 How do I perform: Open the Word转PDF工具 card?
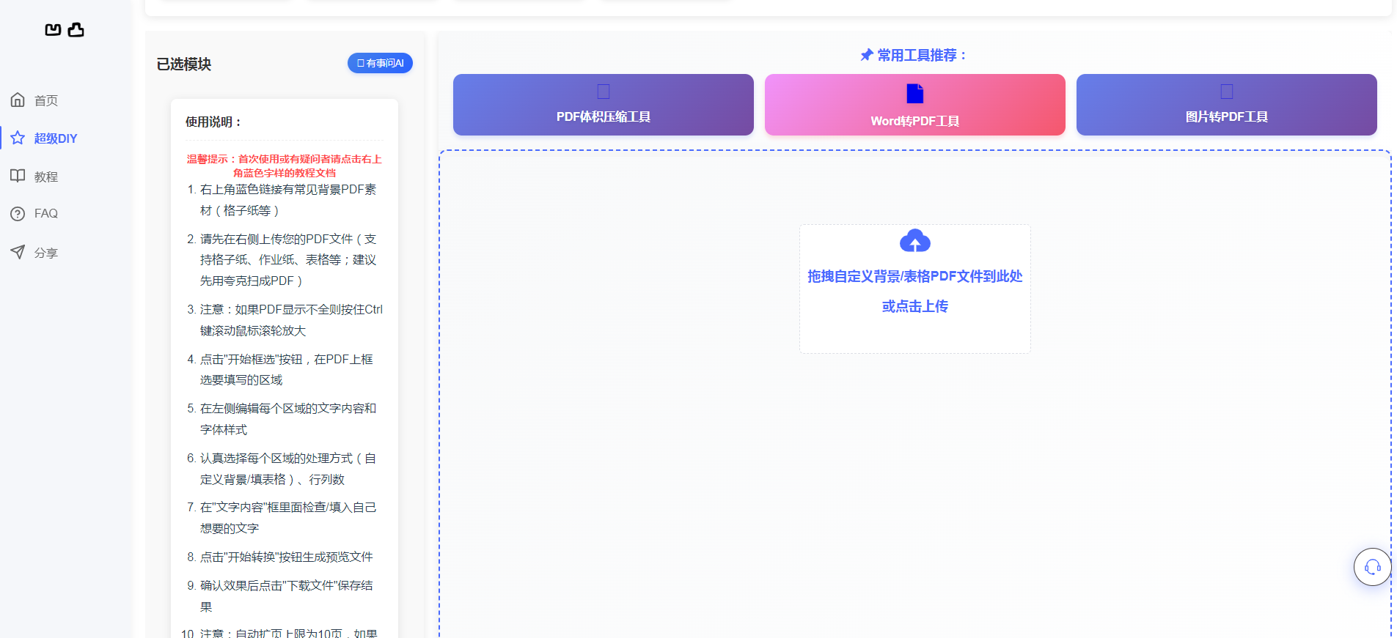click(915, 105)
